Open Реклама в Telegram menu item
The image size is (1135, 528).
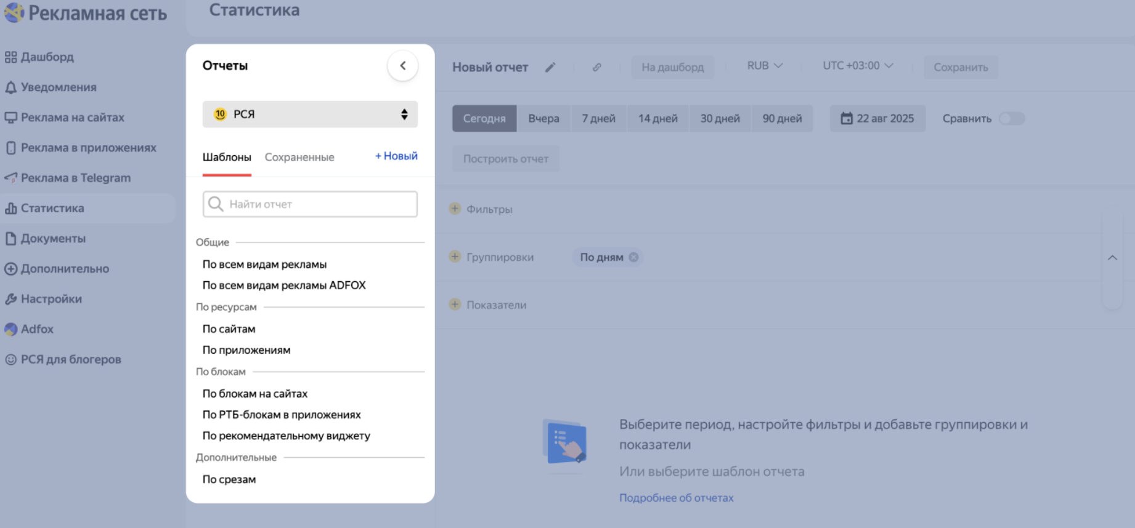point(75,178)
